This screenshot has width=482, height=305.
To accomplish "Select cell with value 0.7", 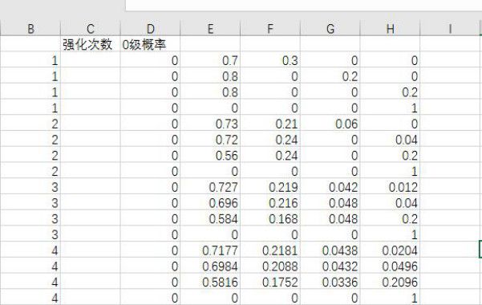I will [210, 60].
